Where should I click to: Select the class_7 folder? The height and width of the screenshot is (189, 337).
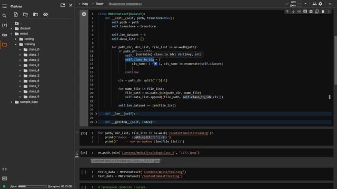[x=34, y=86]
